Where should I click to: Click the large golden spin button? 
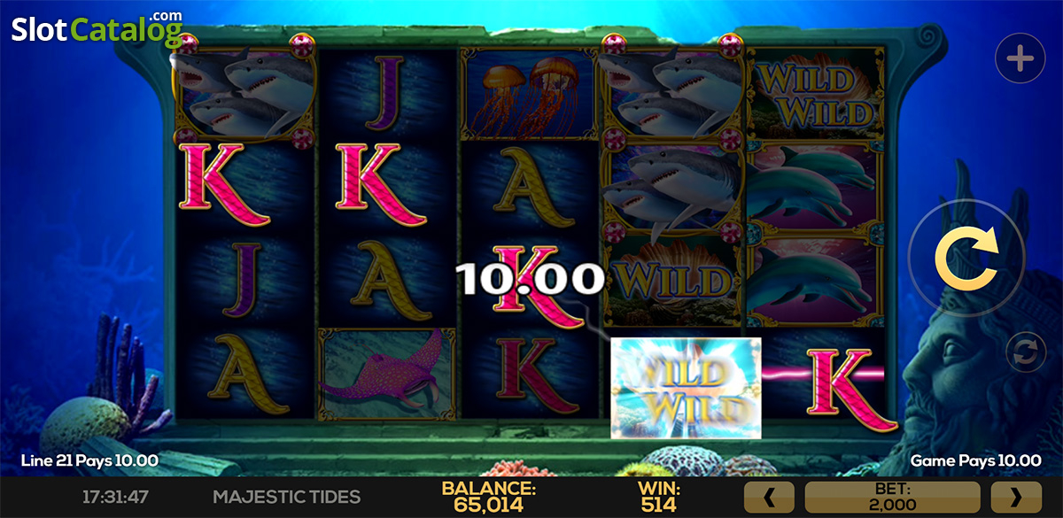[966, 257]
